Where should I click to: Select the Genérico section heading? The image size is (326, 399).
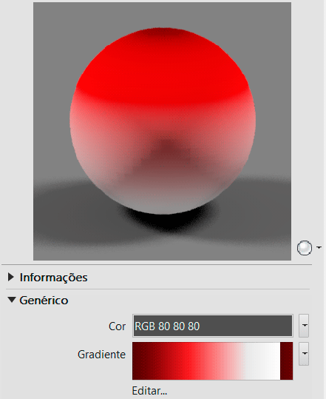[44, 301]
